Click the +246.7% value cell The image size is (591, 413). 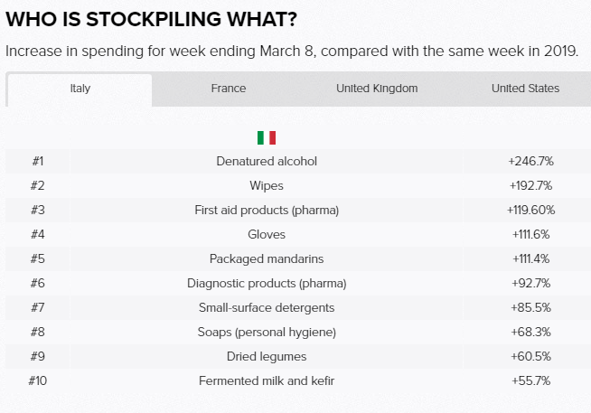(x=530, y=161)
